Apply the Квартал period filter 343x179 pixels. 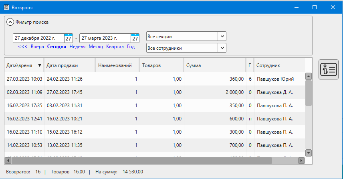coord(115,47)
